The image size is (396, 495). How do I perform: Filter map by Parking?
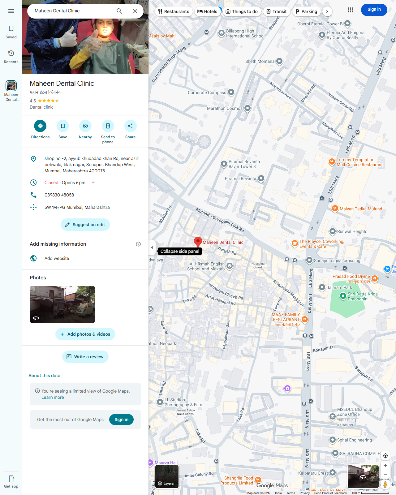click(x=306, y=11)
